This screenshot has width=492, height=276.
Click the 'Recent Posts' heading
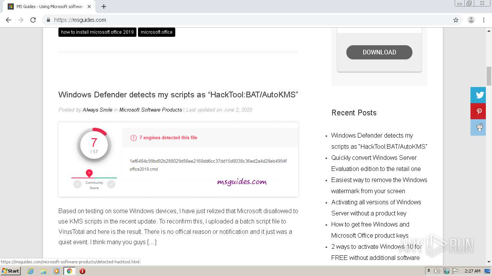pos(354,113)
